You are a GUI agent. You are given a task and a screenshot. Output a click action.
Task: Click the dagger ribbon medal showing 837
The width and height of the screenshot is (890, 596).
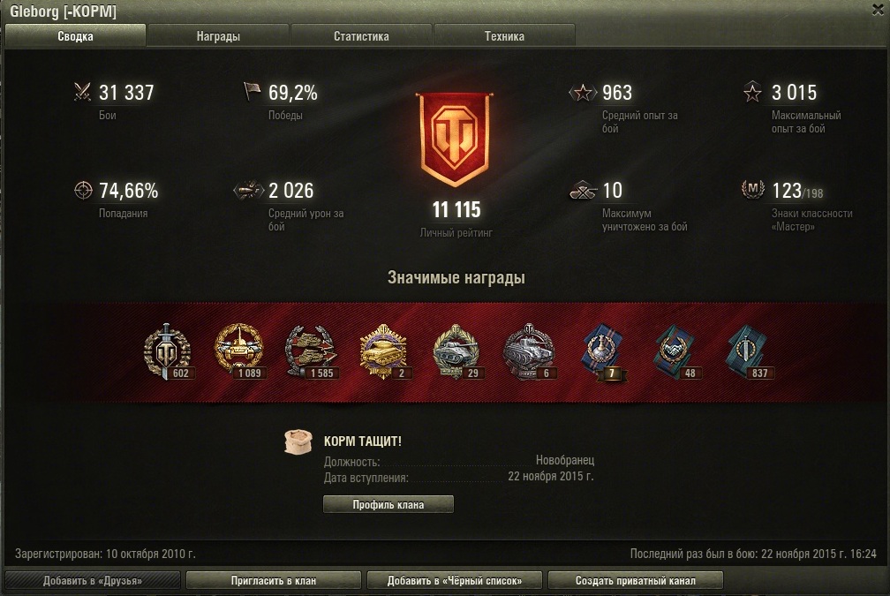pos(748,351)
